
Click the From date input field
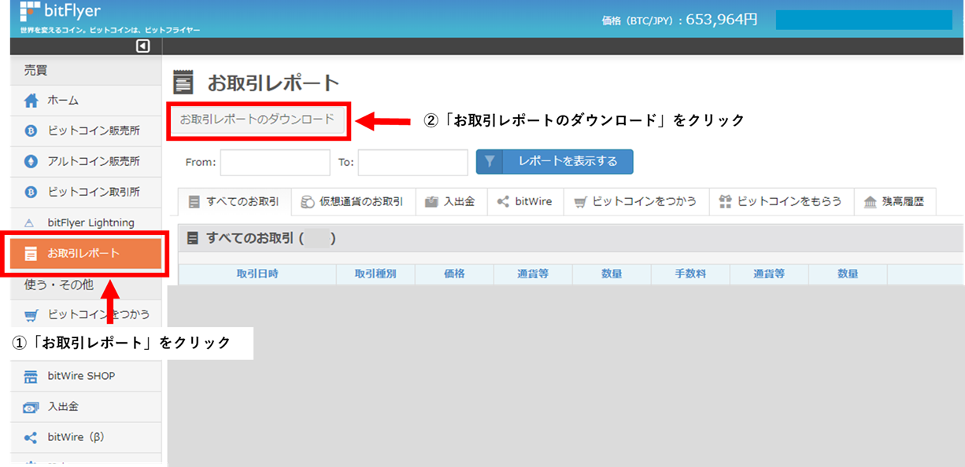coord(275,162)
